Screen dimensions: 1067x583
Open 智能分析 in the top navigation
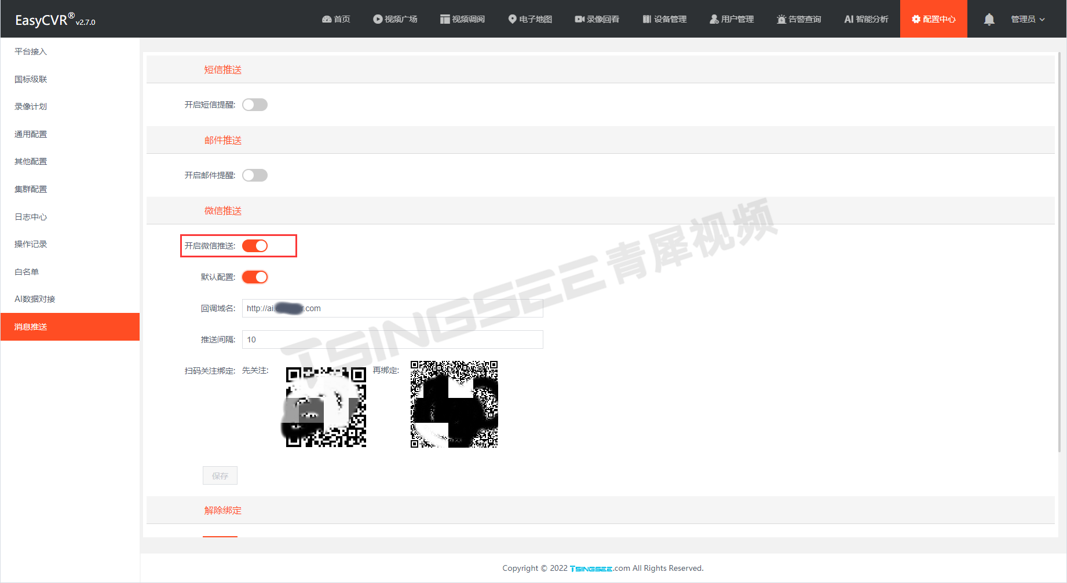866,19
